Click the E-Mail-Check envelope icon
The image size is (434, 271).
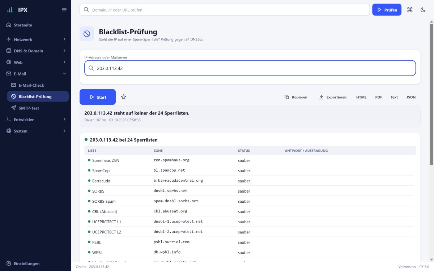coord(13,85)
